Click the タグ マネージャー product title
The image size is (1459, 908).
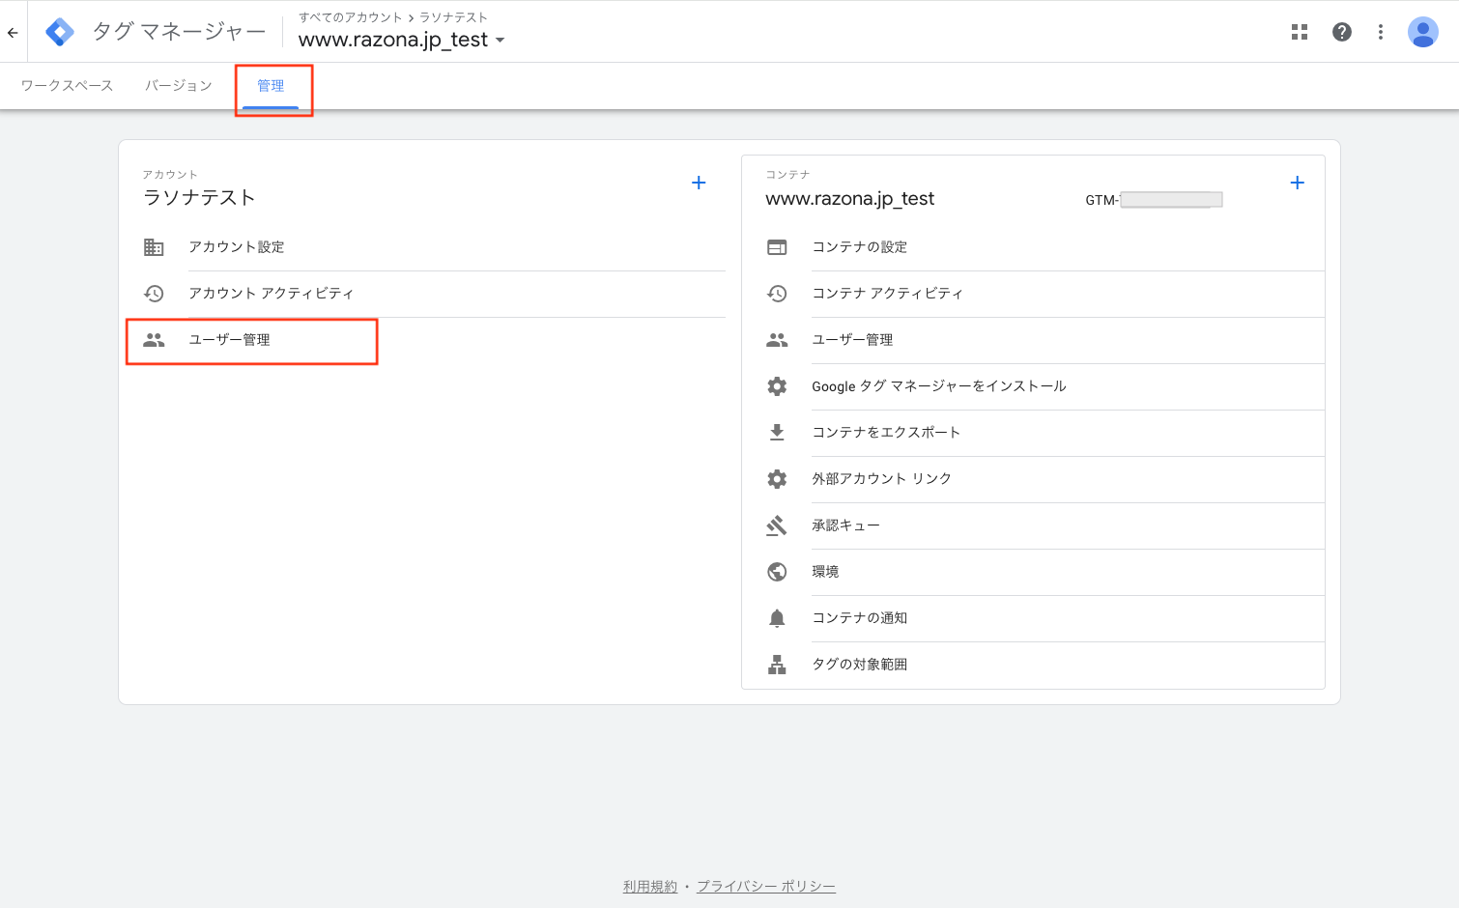pos(179,32)
